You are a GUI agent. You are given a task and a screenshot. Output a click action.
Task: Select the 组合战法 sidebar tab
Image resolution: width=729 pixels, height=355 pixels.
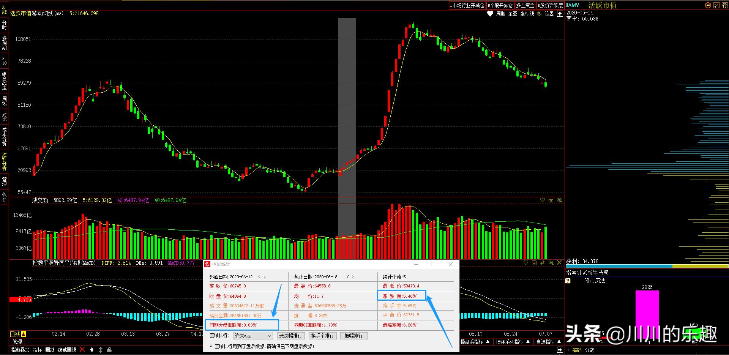tap(4, 81)
